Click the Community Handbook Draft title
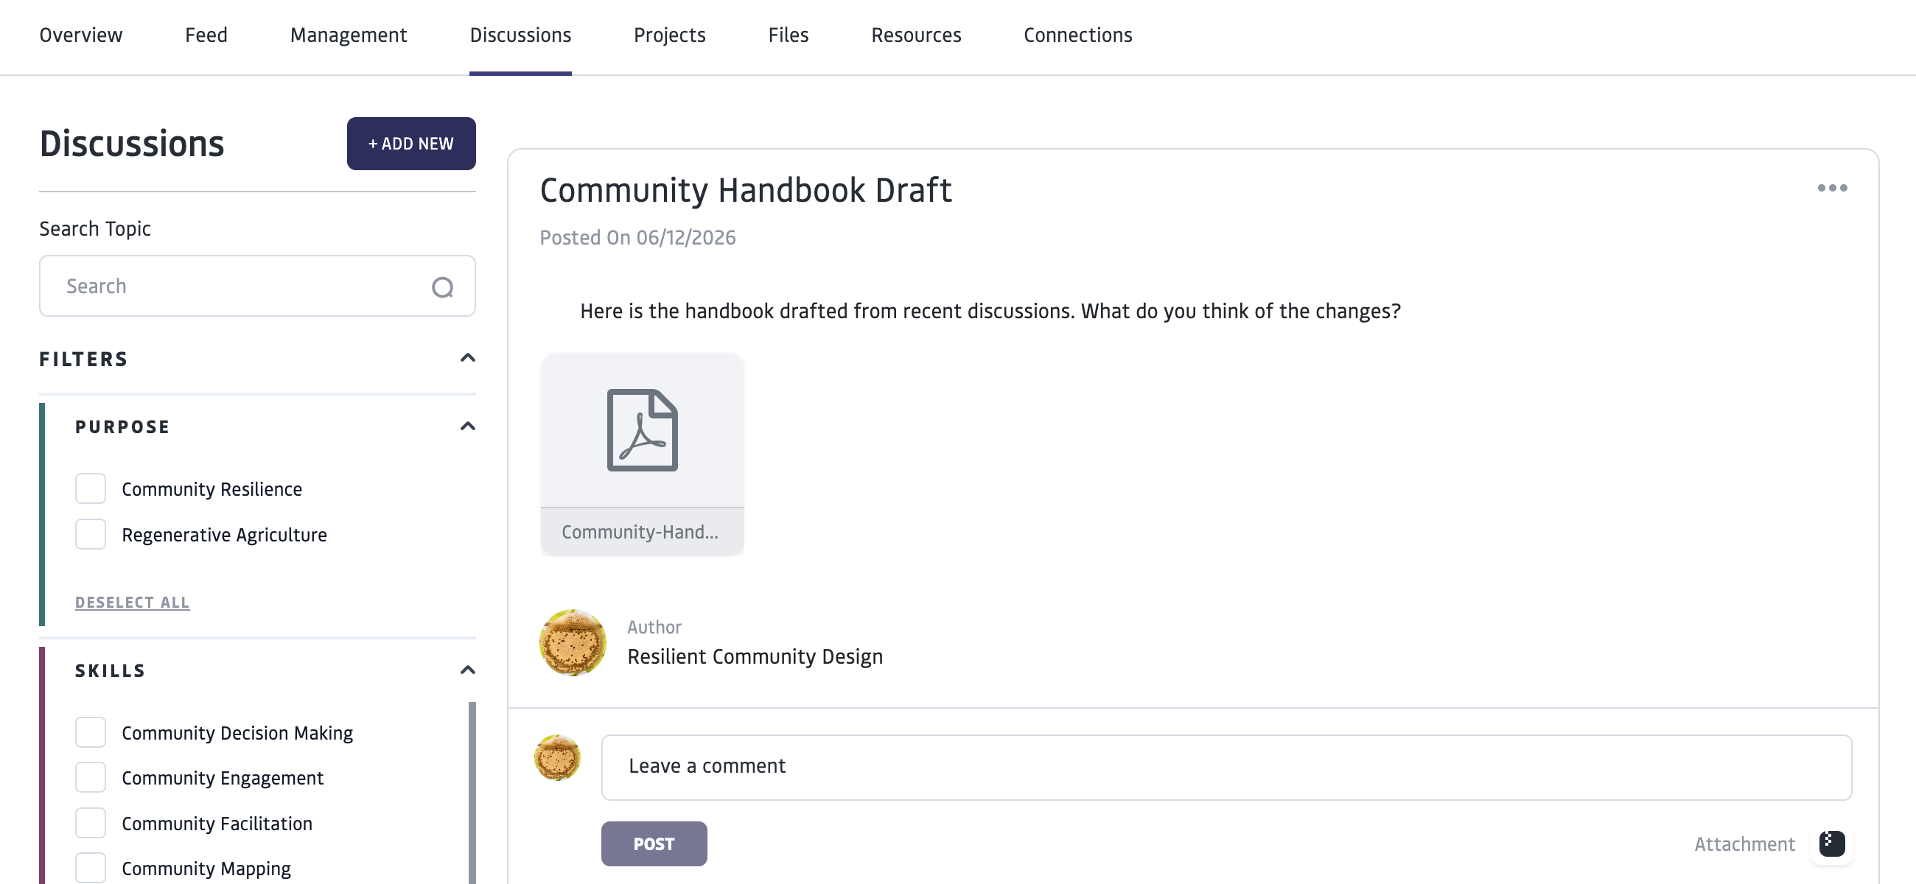Image resolution: width=1916 pixels, height=884 pixels. [745, 190]
